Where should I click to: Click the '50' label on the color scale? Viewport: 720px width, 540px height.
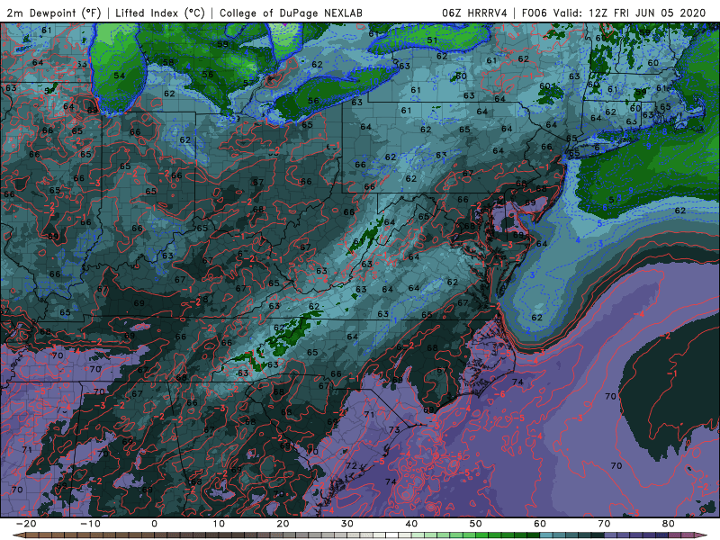[476, 524]
